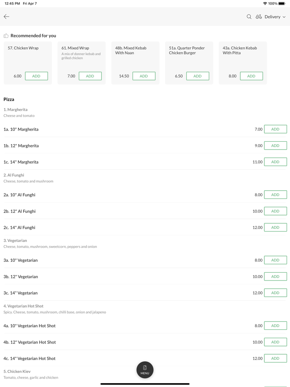
Task: Open the floating MENU button
Action: (x=145, y=370)
